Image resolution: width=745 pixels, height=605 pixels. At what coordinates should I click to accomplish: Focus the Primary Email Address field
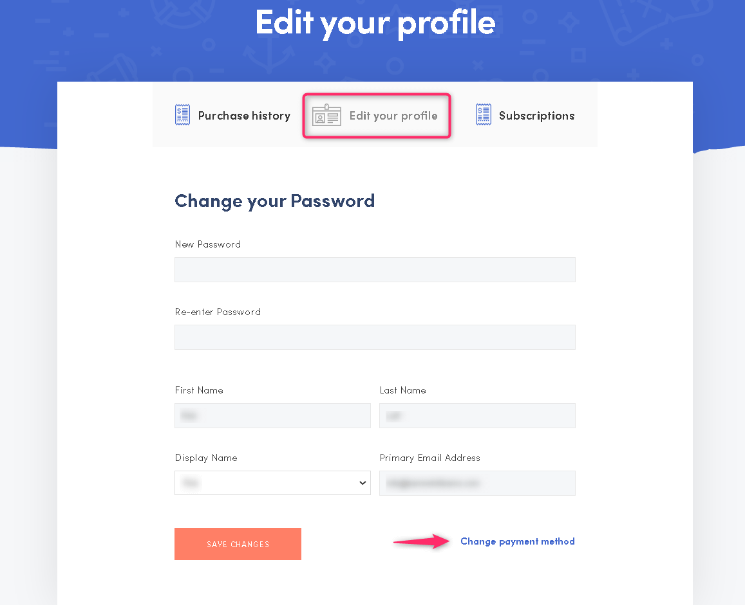tap(477, 483)
